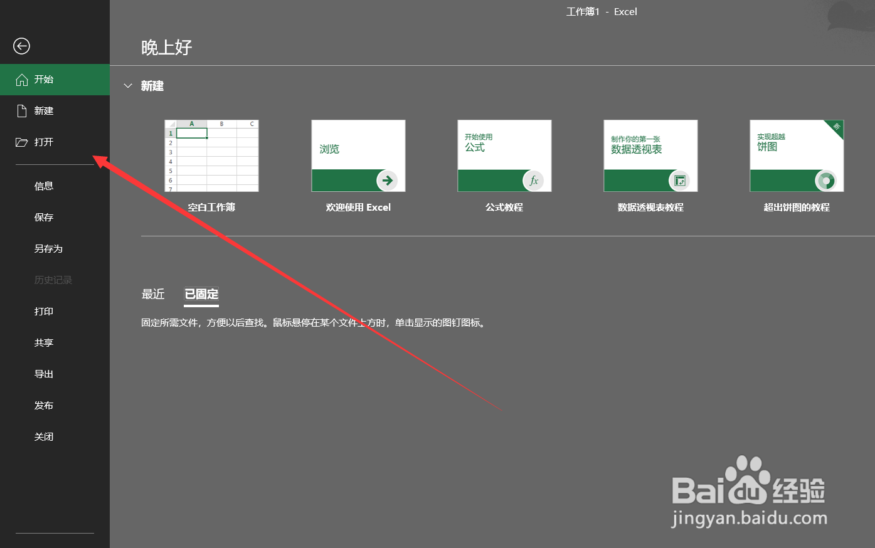Click the 新建 section heading text
875x548 pixels.
click(152, 86)
